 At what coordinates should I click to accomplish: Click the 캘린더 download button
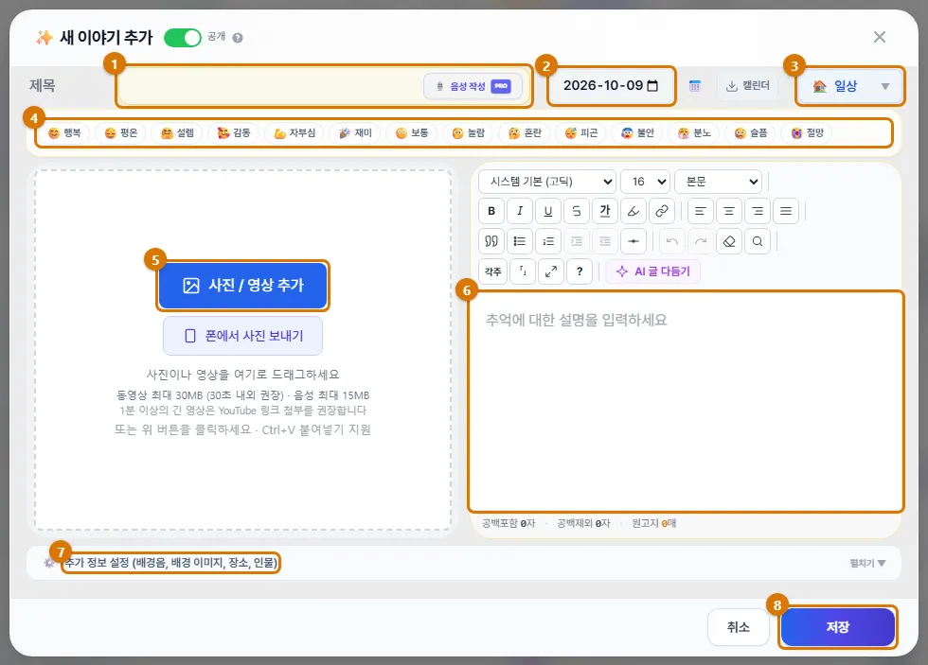[747, 86]
